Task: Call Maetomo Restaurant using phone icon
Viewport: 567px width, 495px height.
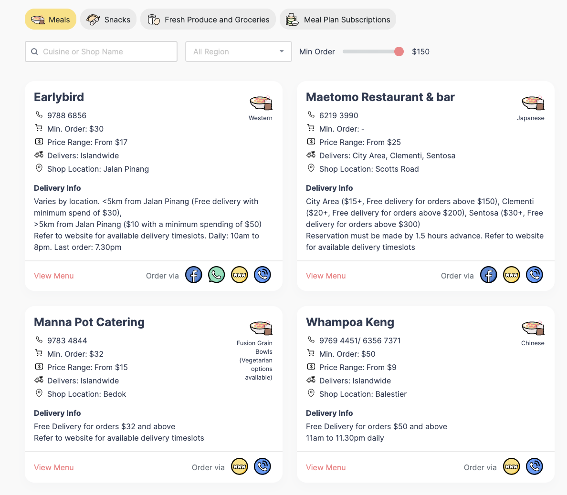Action: pos(534,275)
